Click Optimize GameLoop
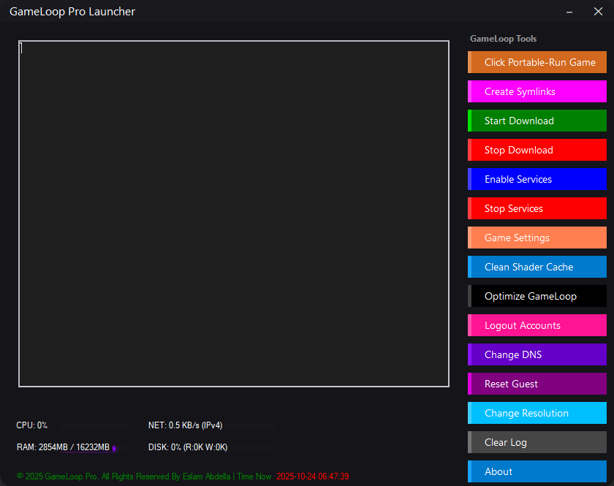The width and height of the screenshot is (614, 486). (x=537, y=296)
